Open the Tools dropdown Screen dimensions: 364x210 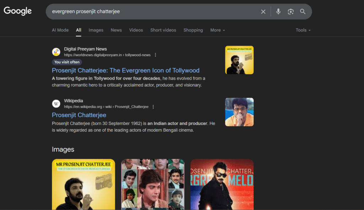[303, 30]
